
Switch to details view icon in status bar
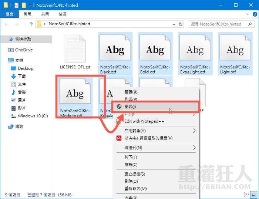click(246, 195)
